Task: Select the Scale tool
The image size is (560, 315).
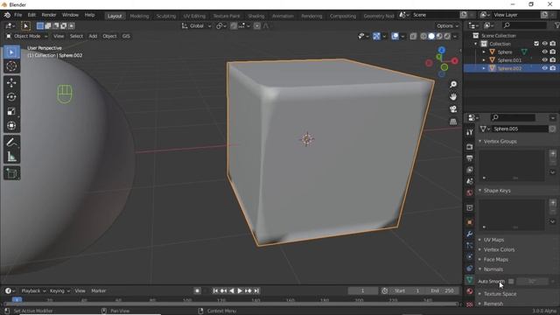Action: [11, 111]
